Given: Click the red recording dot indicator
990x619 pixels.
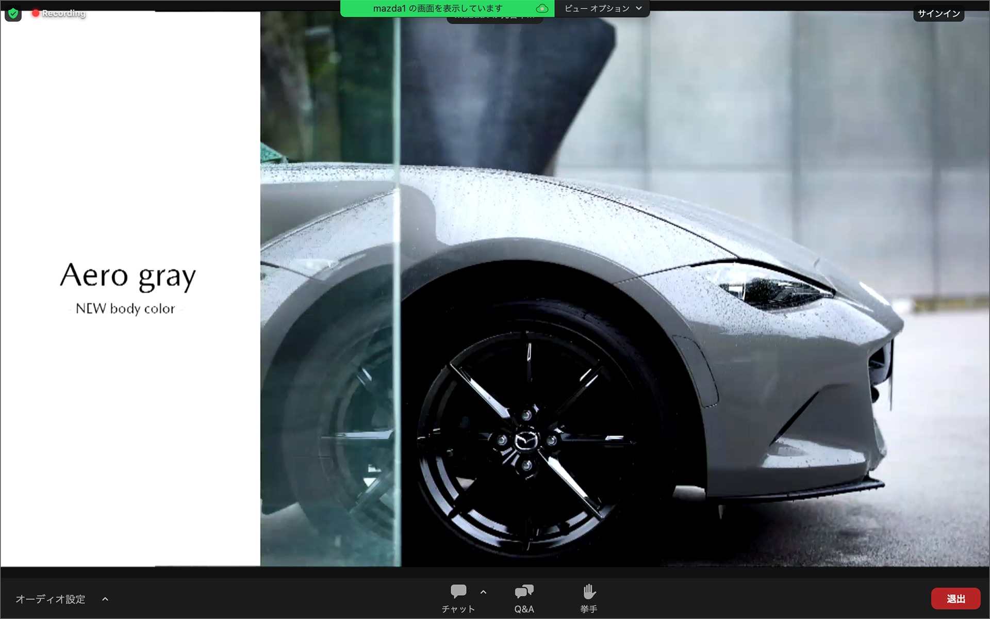Looking at the screenshot, I should [x=35, y=13].
